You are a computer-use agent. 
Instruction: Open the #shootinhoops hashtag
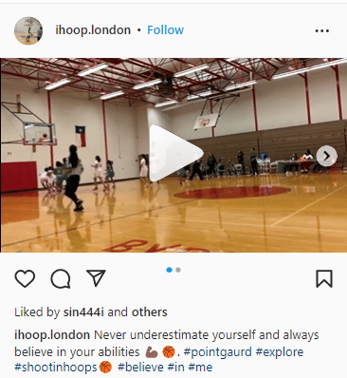click(56, 368)
